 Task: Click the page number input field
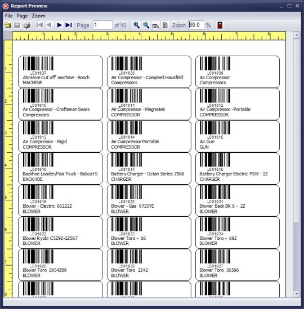point(102,25)
